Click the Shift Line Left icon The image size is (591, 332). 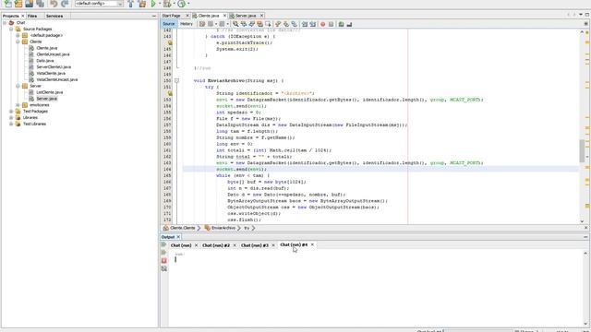(305, 24)
